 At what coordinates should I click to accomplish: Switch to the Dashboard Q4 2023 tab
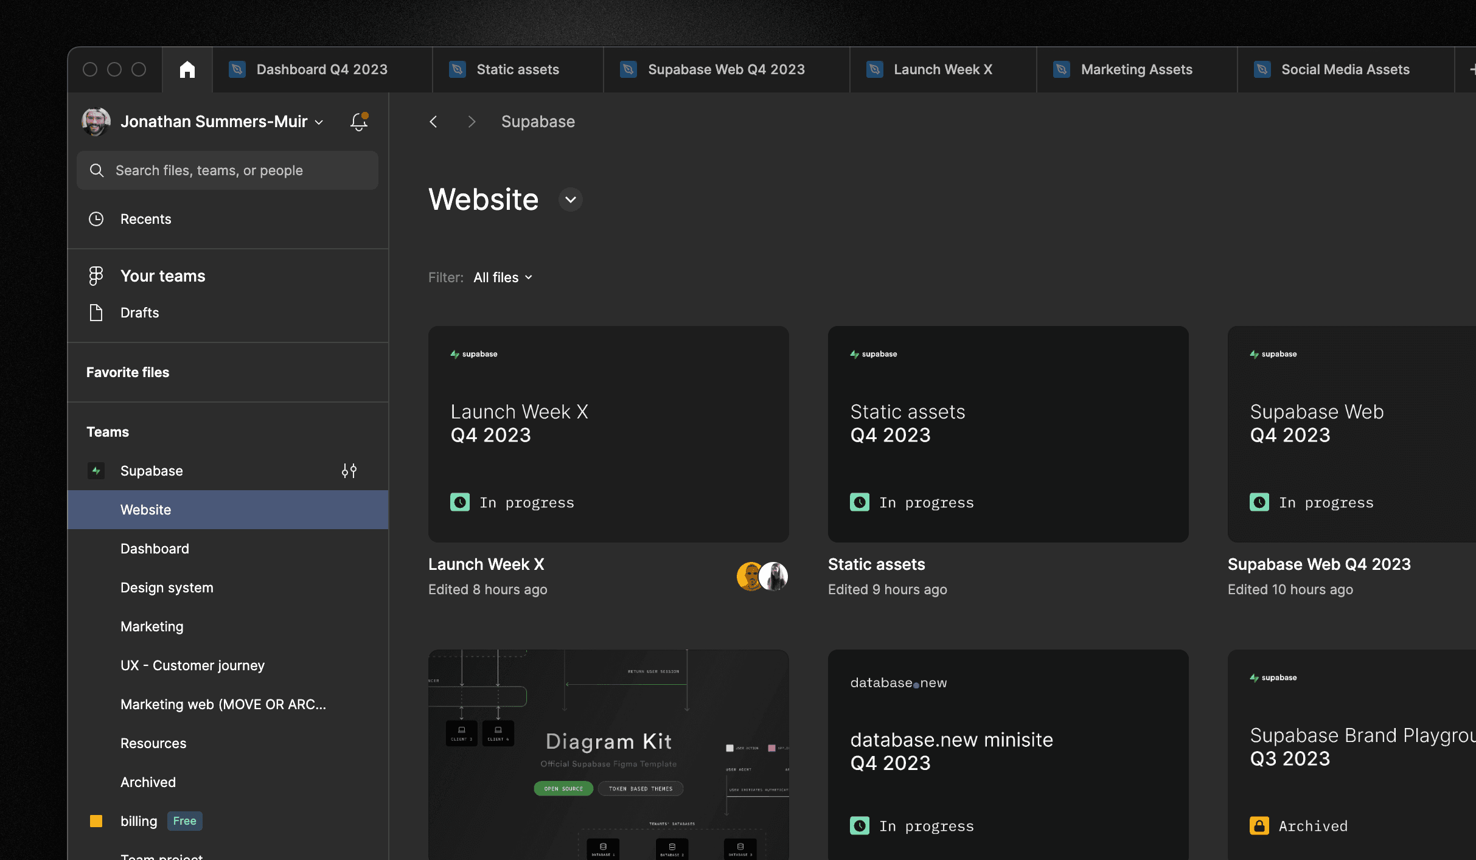322,69
